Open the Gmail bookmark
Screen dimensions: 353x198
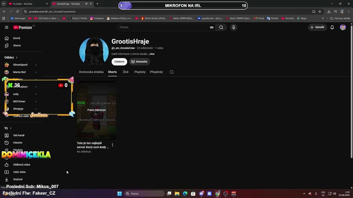point(259,18)
